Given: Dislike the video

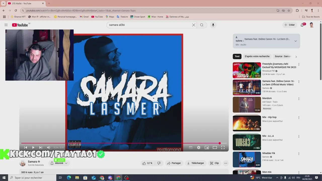Looking at the screenshot, I should click(159, 163).
